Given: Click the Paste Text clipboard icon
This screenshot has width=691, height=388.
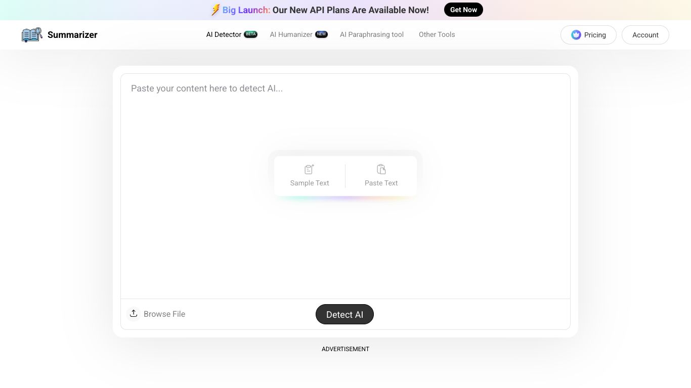Looking at the screenshot, I should tap(381, 169).
